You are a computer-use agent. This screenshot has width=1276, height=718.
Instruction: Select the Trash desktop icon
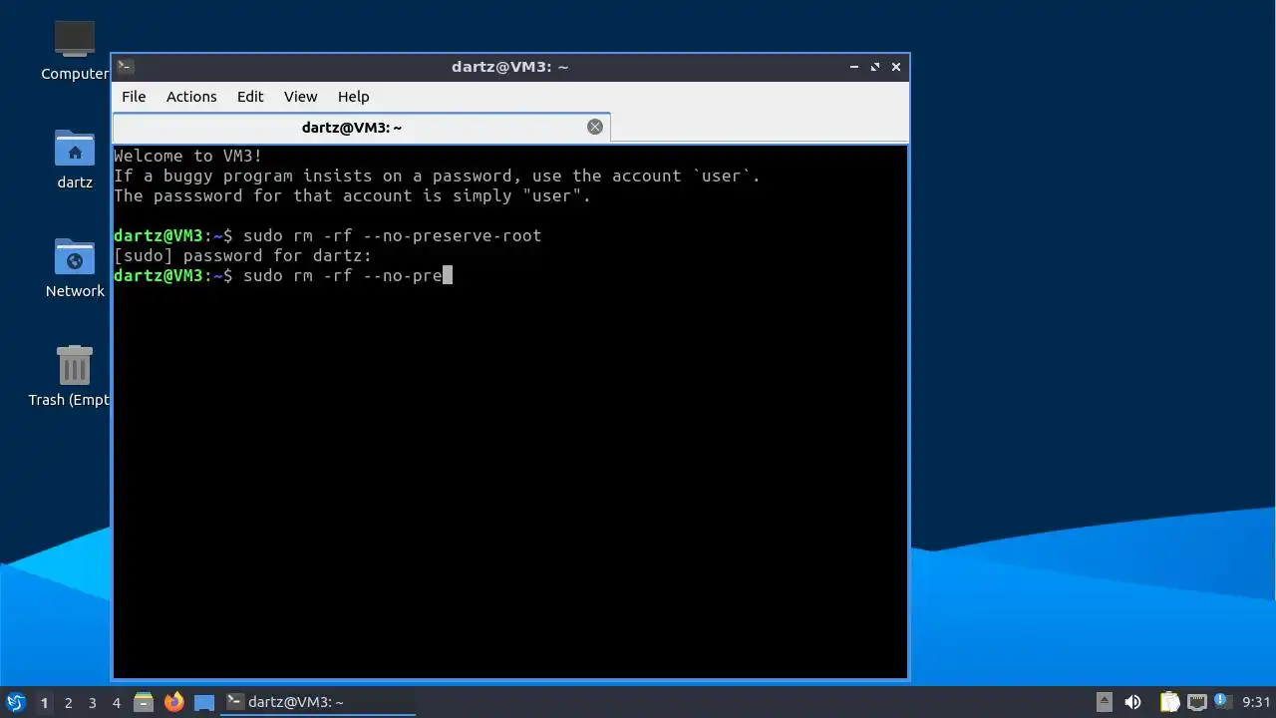[x=70, y=376]
